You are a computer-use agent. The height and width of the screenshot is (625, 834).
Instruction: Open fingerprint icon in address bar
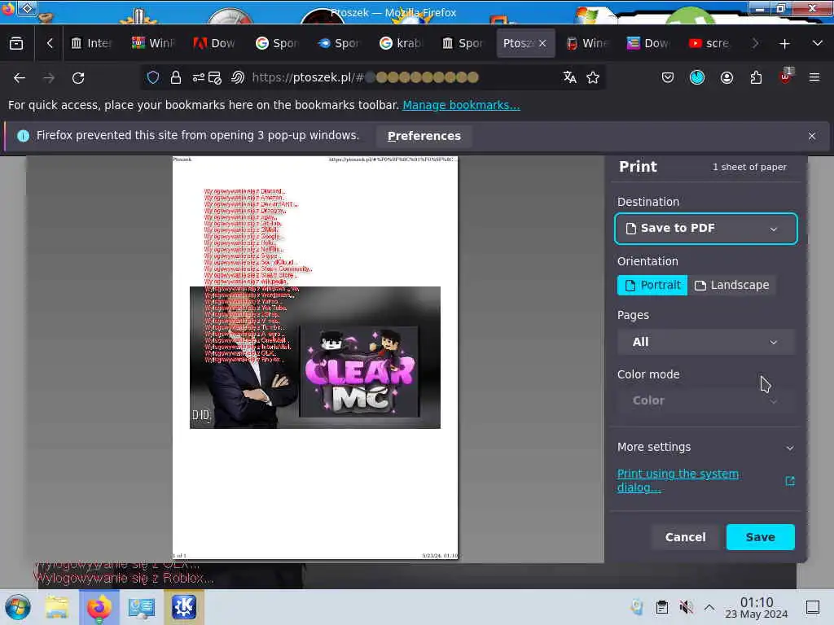(237, 77)
